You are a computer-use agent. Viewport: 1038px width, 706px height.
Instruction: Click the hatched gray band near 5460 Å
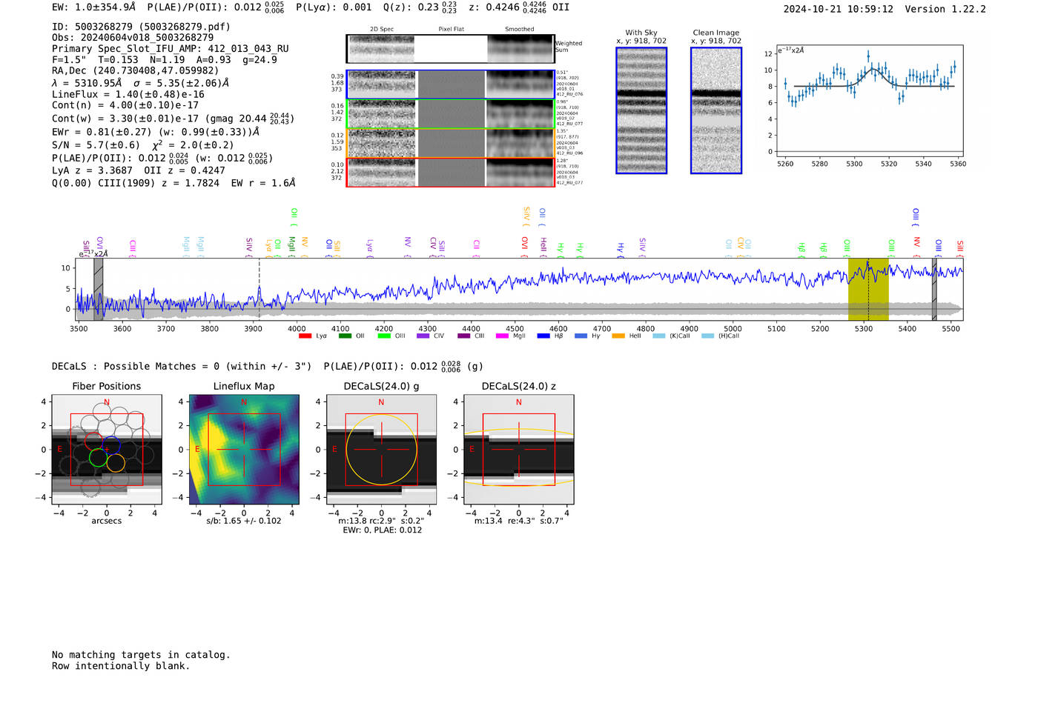pos(934,289)
